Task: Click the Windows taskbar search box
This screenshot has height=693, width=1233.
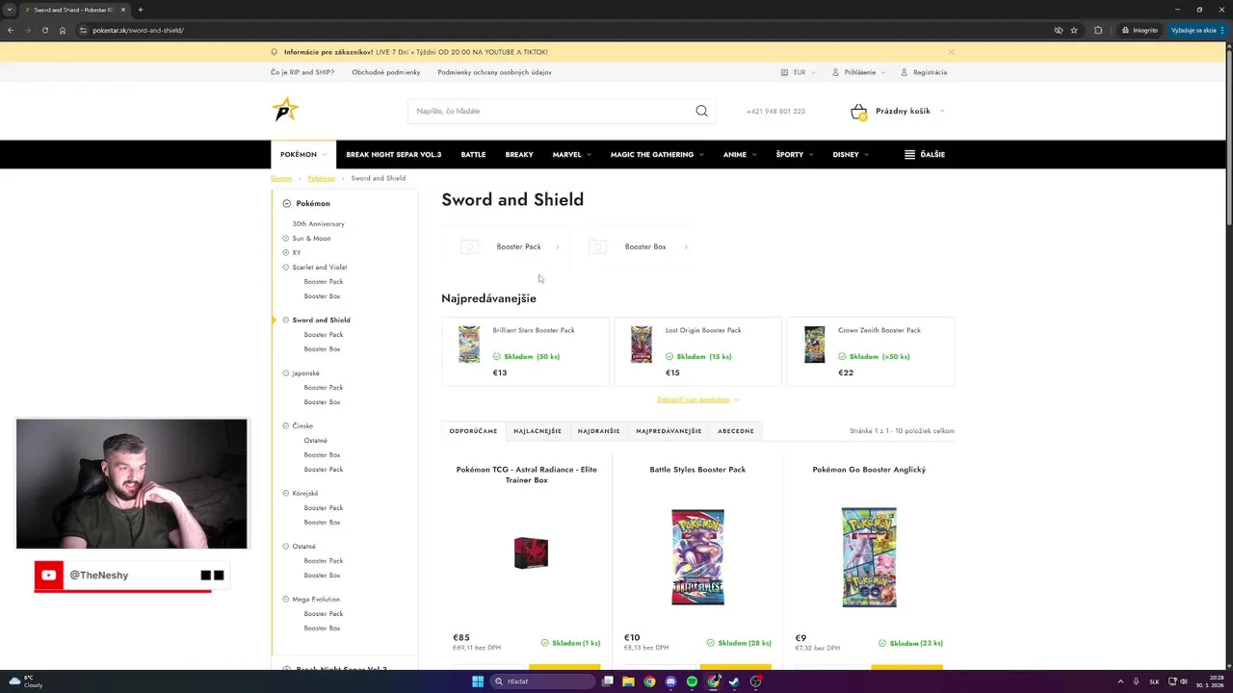Action: [x=542, y=681]
